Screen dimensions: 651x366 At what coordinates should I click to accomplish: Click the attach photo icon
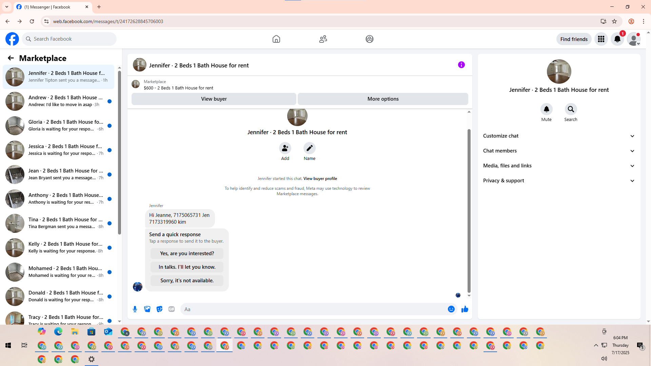click(x=147, y=309)
